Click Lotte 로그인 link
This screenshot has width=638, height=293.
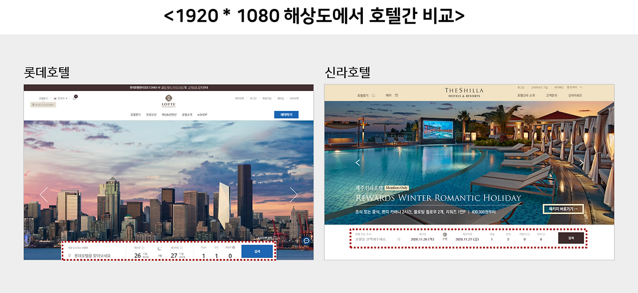pyautogui.click(x=253, y=99)
